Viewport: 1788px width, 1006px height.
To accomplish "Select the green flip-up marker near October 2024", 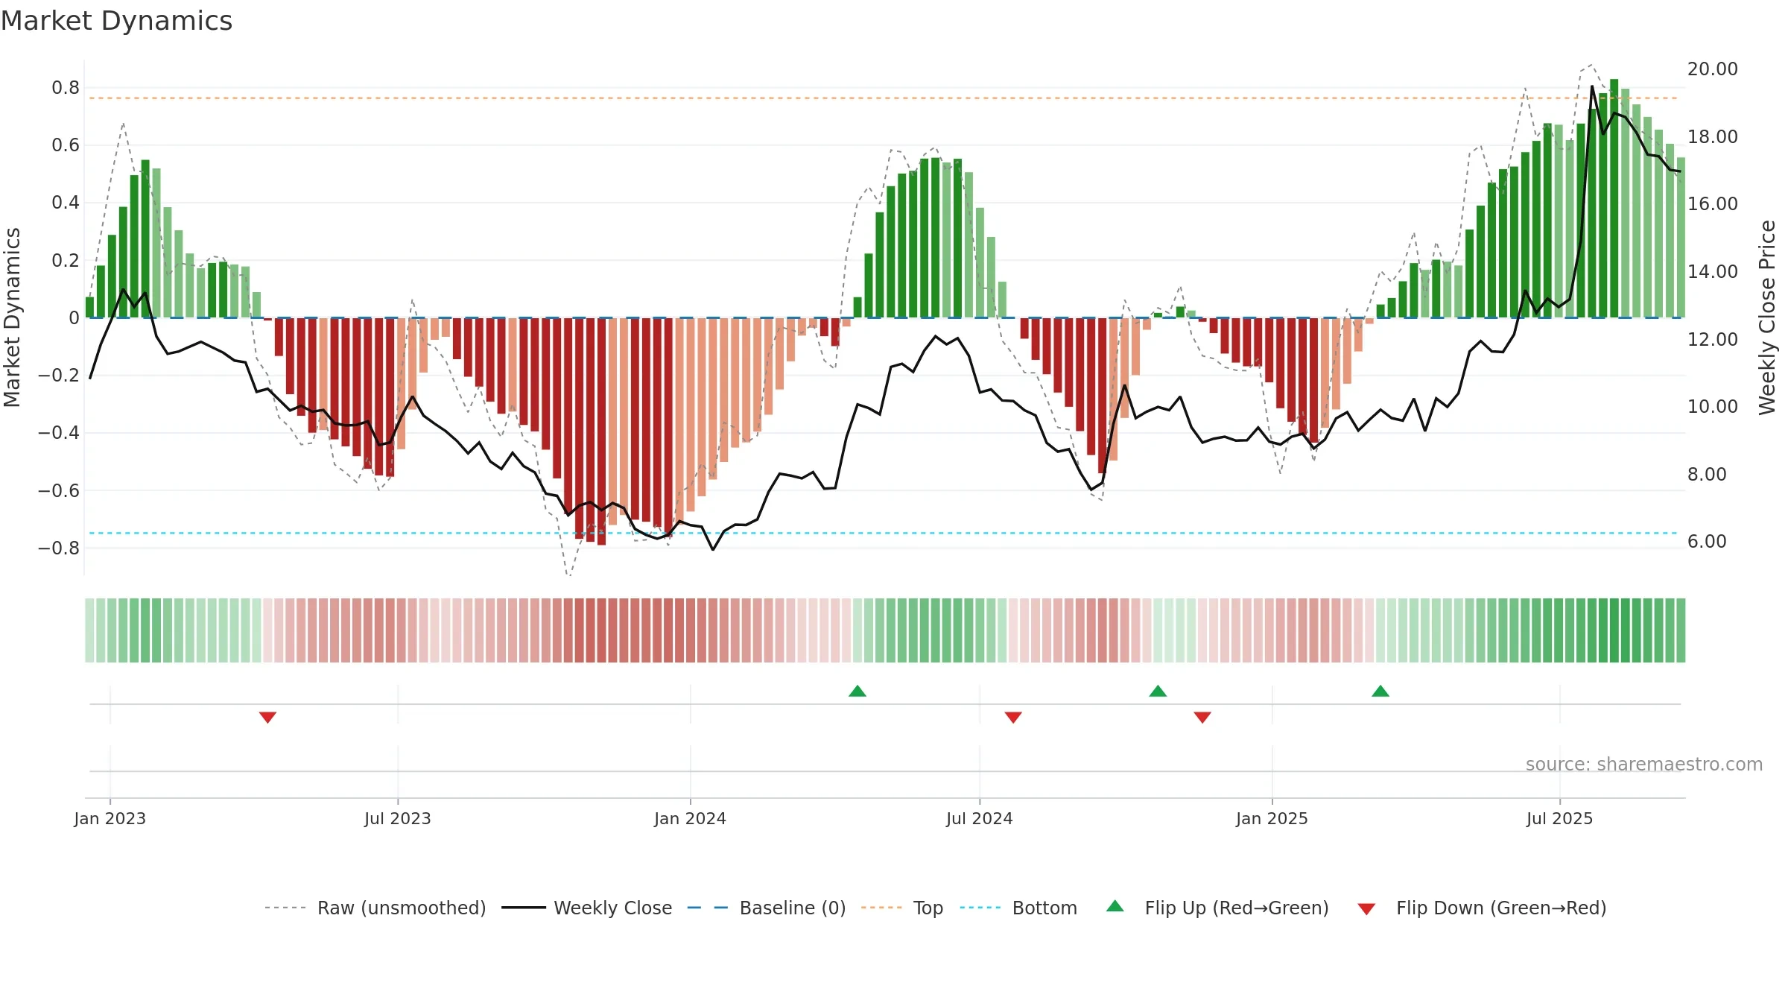I will coord(1158,691).
